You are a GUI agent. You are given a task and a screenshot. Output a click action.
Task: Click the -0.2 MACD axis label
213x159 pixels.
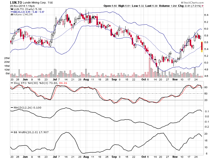[206, 127]
